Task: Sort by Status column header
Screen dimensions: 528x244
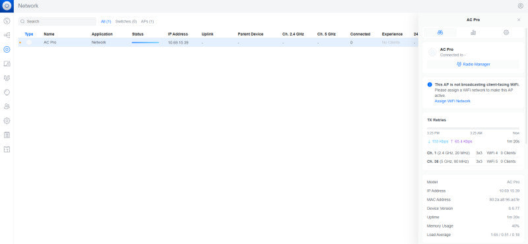Action: [x=138, y=34]
